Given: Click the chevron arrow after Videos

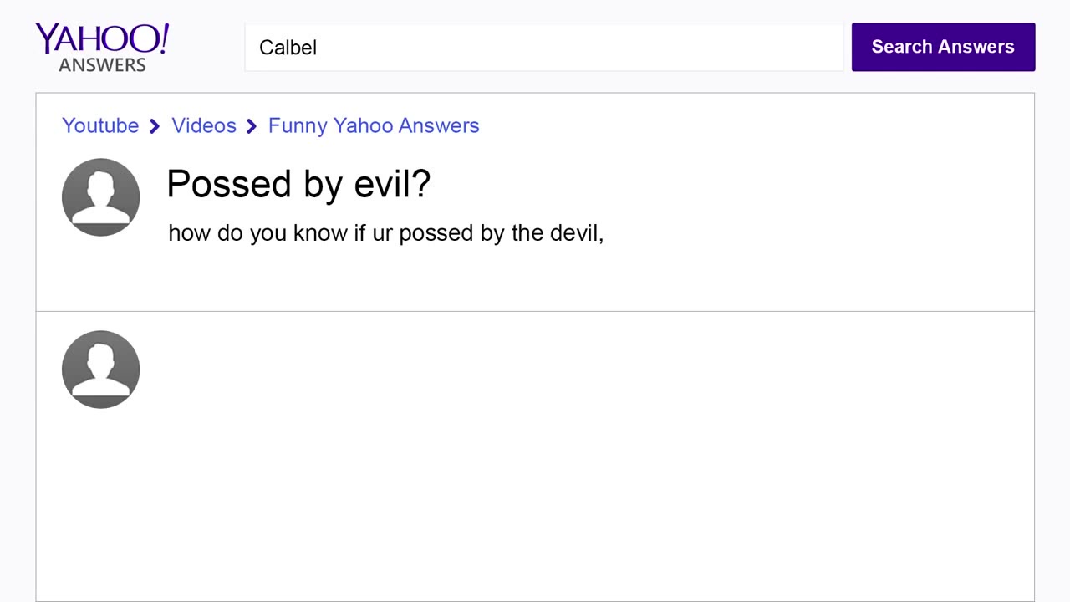Looking at the screenshot, I should (252, 126).
